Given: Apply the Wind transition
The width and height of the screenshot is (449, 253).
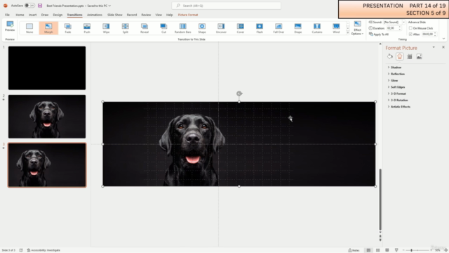Looking at the screenshot, I should 336,28.
